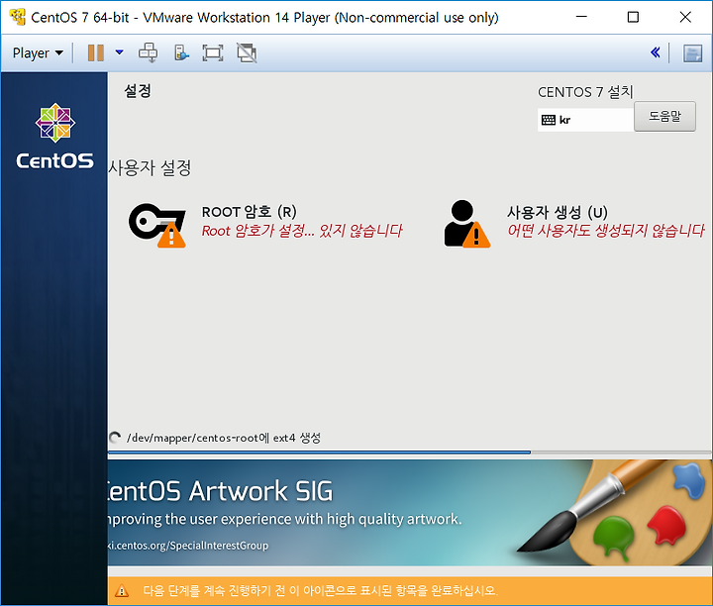
Task: Click the wiki.centos.org SpecialInterestGroup URL text
Action: tap(187, 546)
